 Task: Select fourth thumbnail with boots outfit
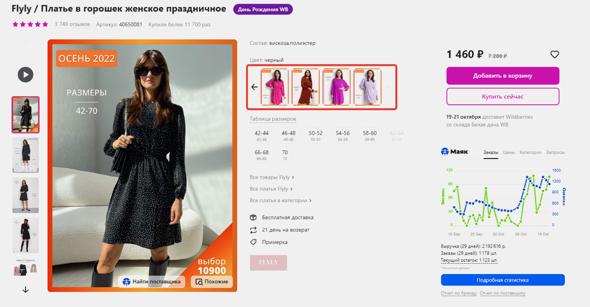coord(26,235)
